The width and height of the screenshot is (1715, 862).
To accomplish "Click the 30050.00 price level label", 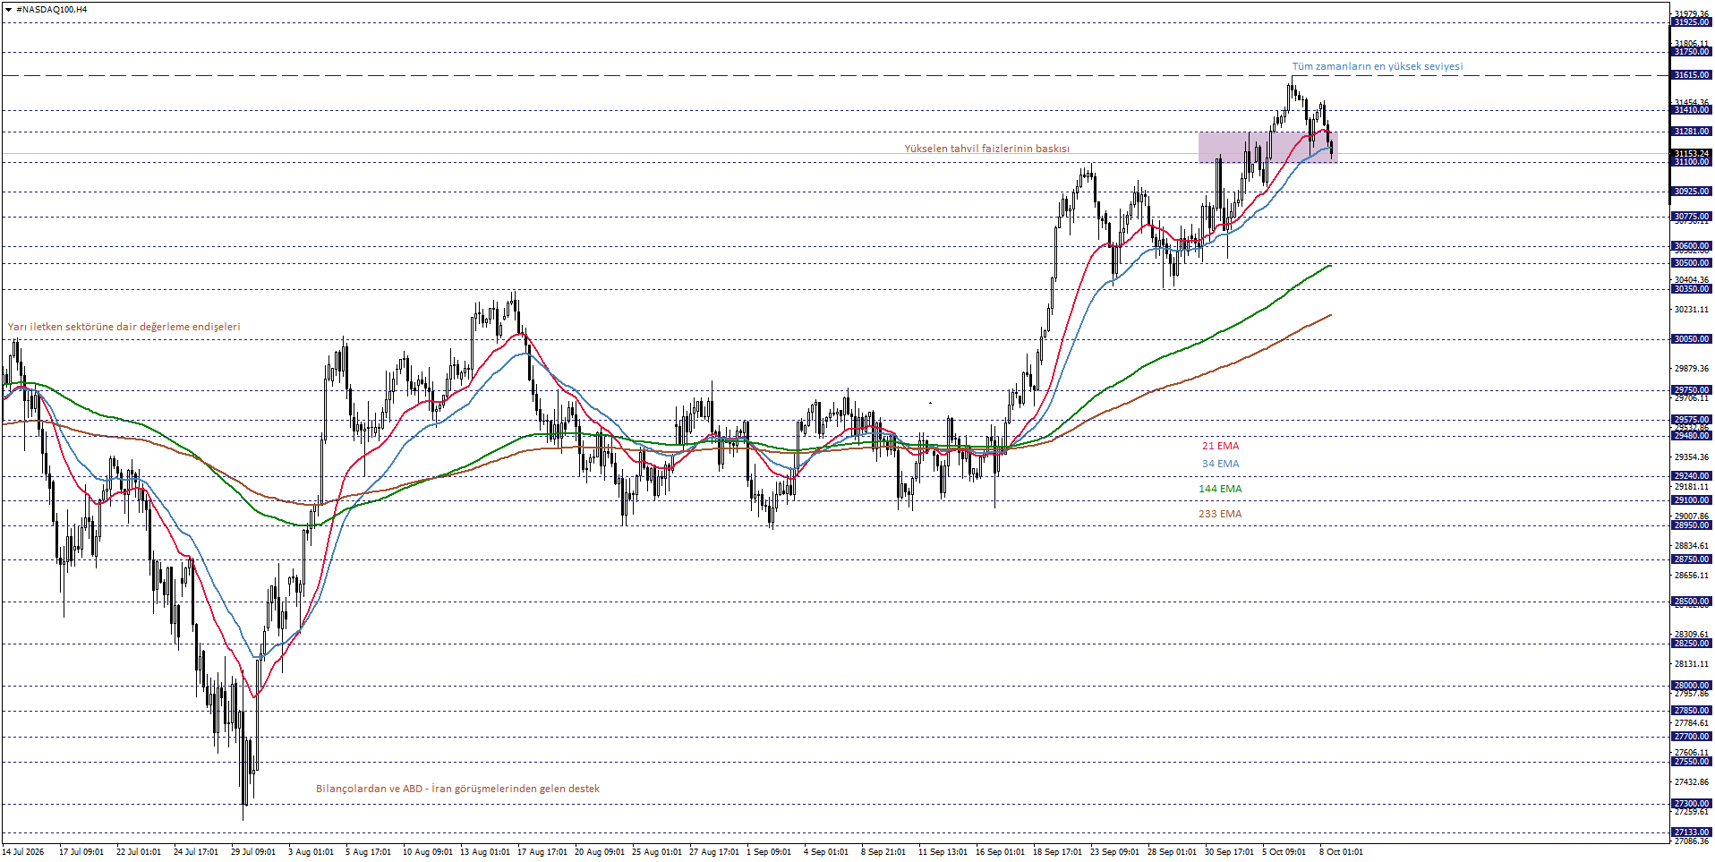I will [x=1691, y=339].
